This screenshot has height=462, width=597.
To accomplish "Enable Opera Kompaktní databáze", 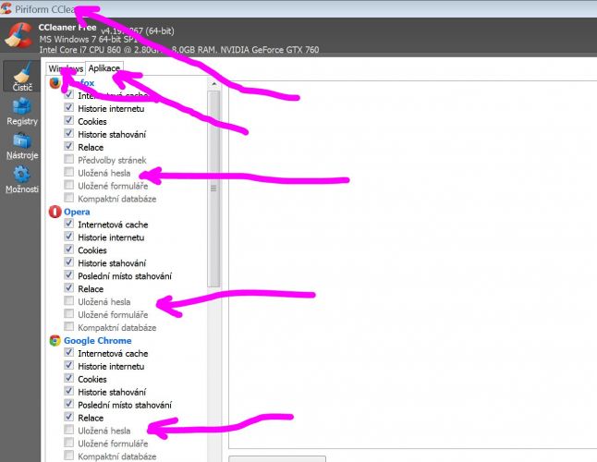I will [x=69, y=327].
